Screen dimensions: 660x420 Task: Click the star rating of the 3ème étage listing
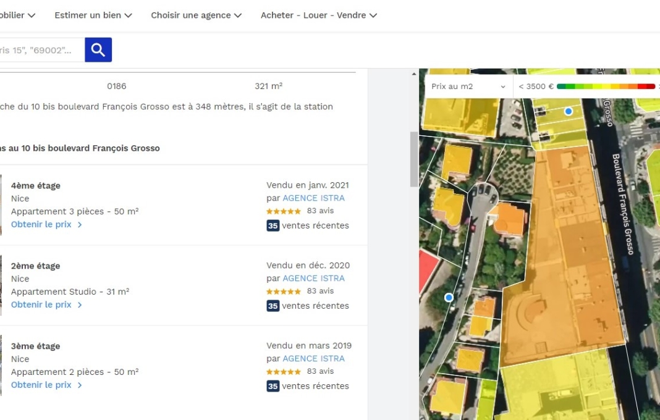(283, 371)
